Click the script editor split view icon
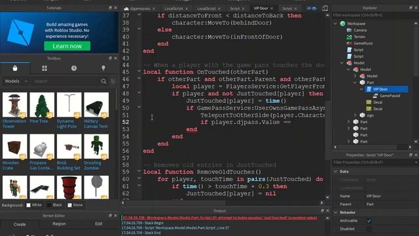The image size is (419, 236). point(325,9)
